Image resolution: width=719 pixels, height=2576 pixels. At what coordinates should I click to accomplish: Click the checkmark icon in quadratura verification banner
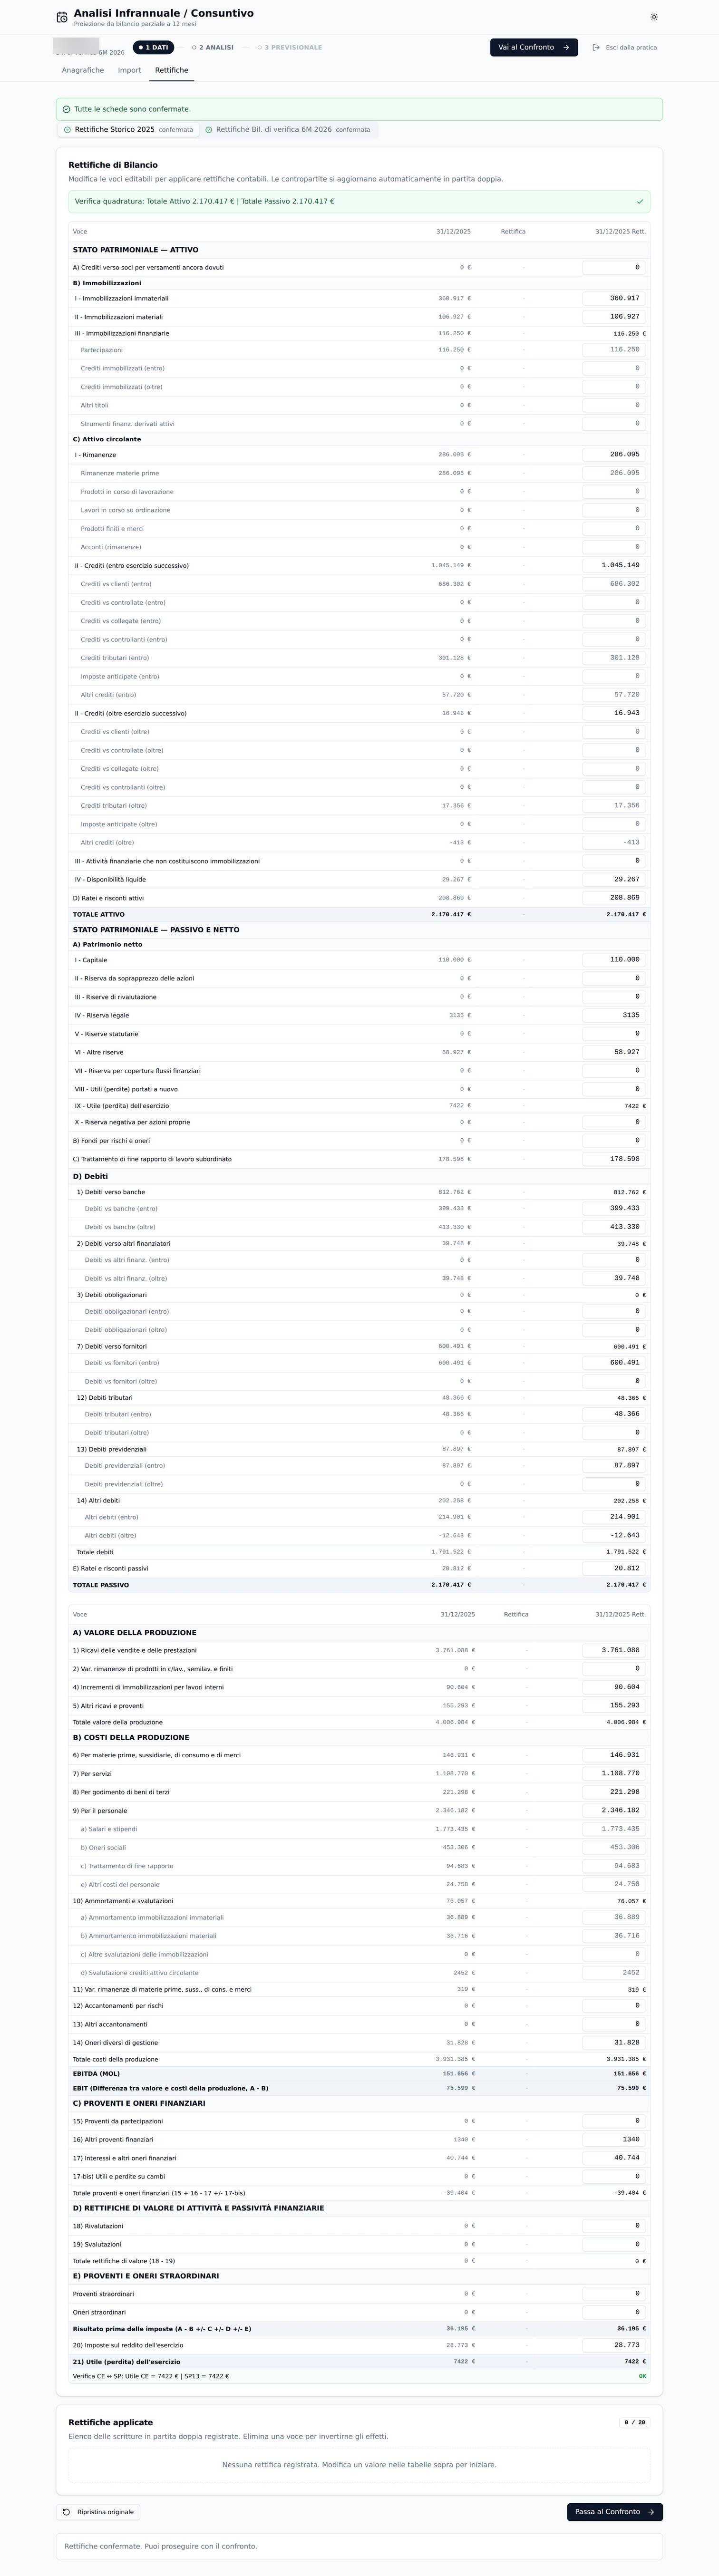tap(640, 201)
